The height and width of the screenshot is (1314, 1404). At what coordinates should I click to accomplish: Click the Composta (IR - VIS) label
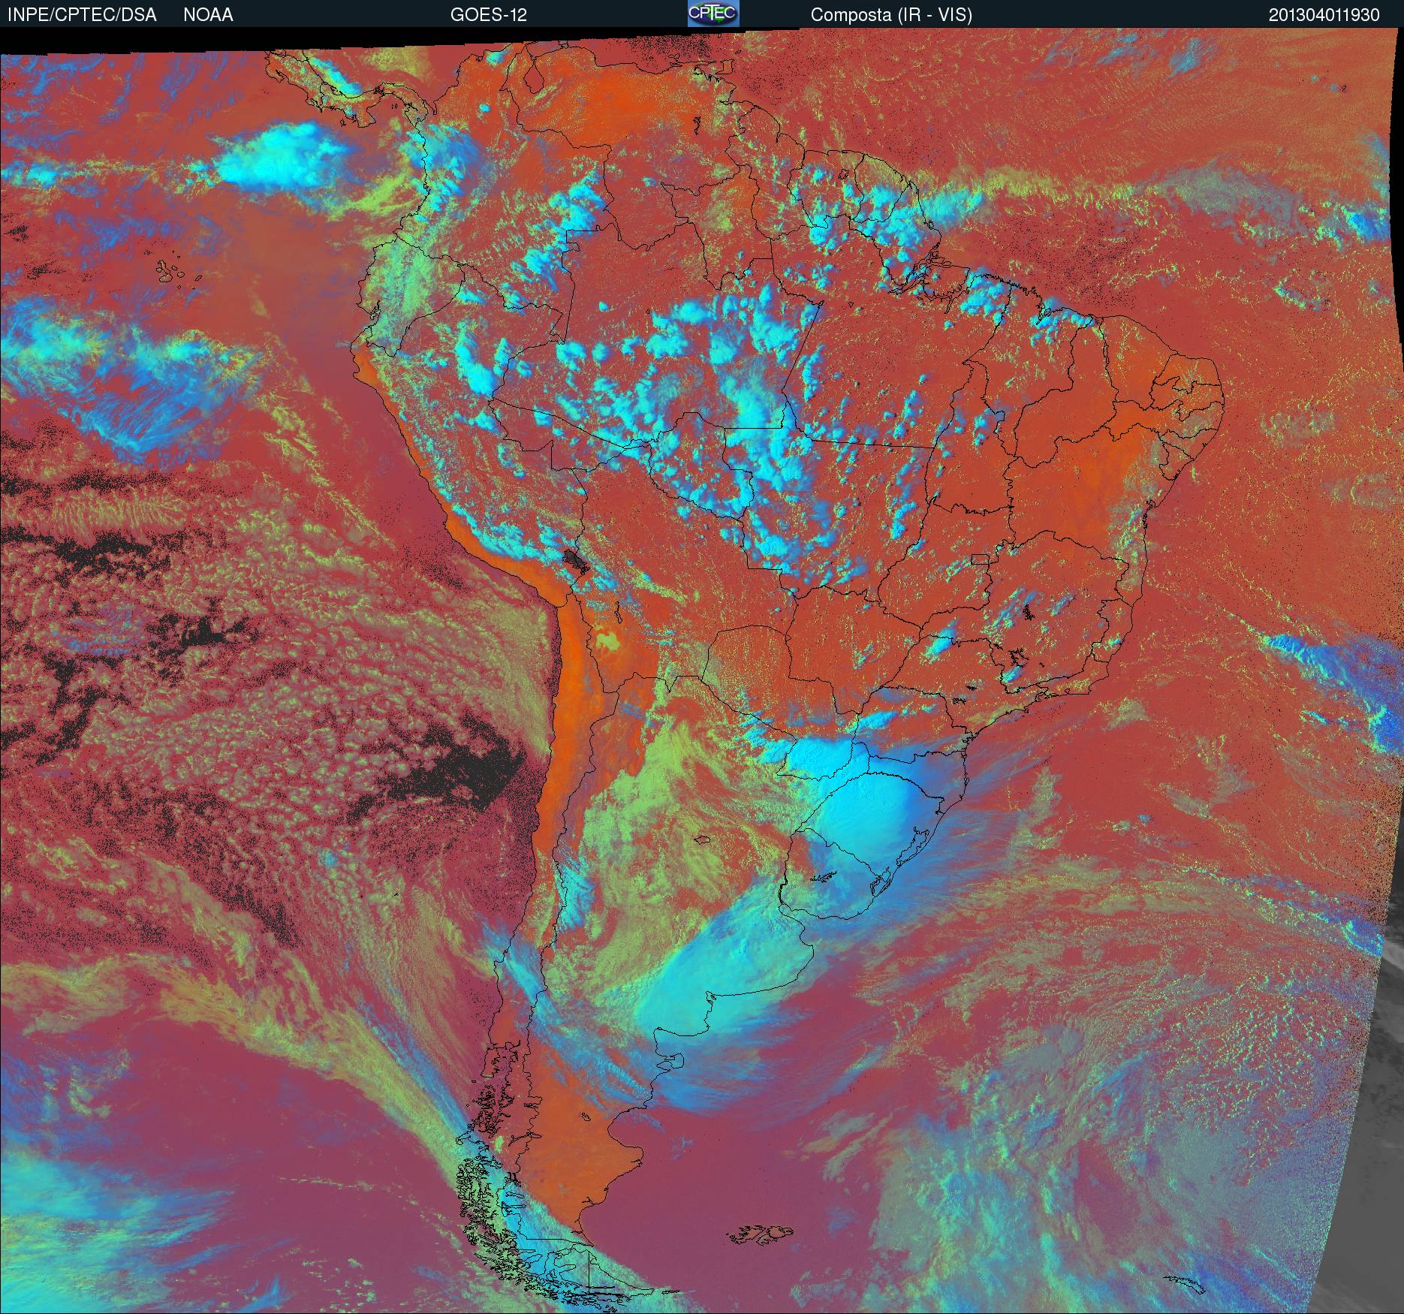point(891,15)
